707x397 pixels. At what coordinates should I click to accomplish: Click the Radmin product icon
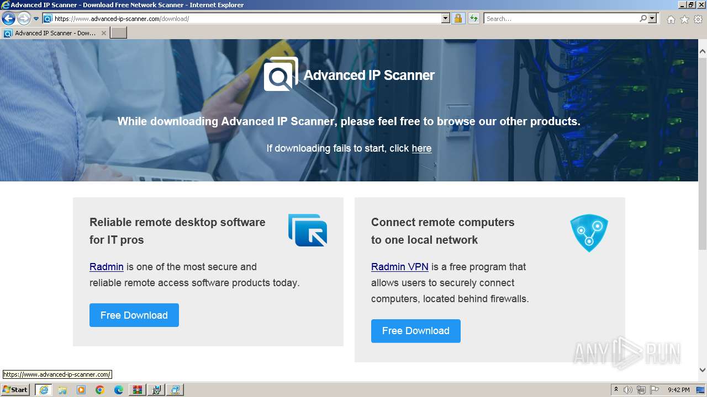point(308,230)
